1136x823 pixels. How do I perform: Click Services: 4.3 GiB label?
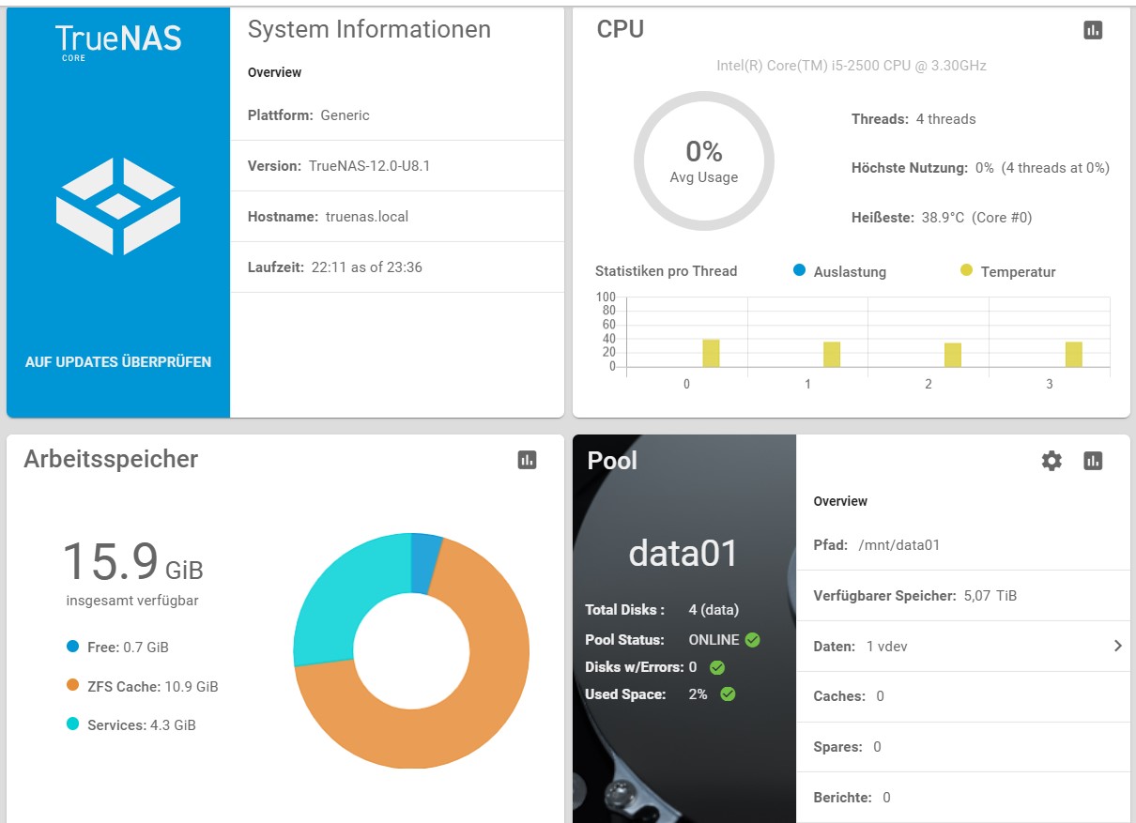pyautogui.click(x=142, y=725)
